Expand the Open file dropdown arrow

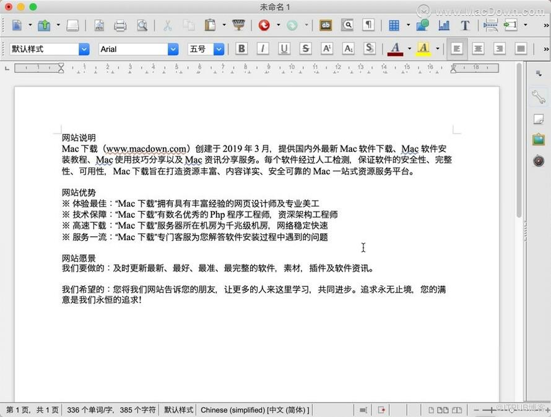pos(58,25)
